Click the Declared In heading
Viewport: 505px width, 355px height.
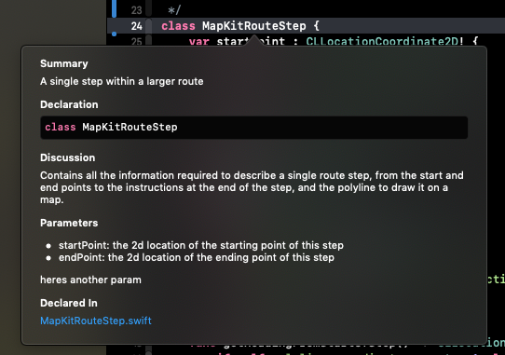(x=69, y=303)
